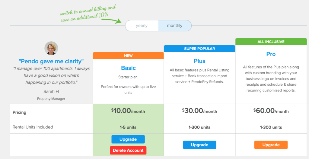Select the monthly billing option

point(175,26)
